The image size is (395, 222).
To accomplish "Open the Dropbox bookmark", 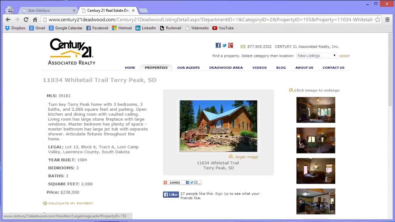I will coord(15,28).
